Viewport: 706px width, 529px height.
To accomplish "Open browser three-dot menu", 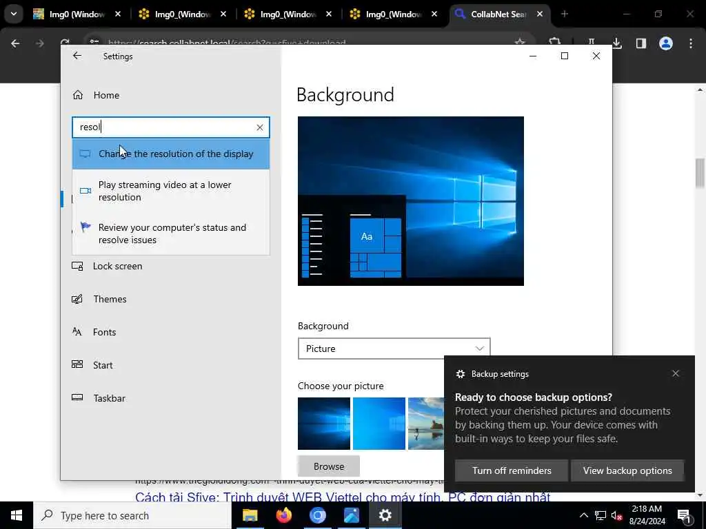I will click(x=691, y=43).
